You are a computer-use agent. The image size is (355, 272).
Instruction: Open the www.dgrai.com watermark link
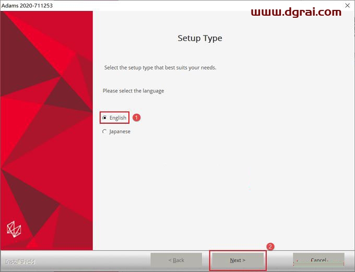click(x=296, y=11)
